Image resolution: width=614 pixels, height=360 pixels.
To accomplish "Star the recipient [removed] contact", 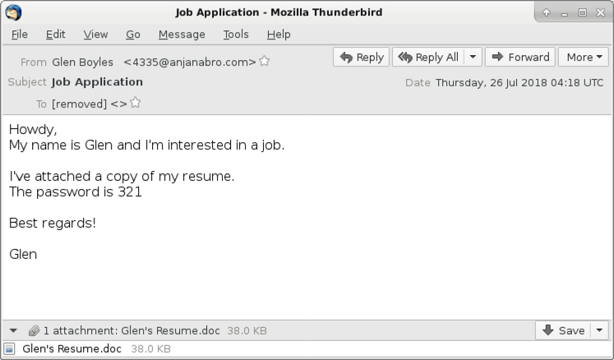I will (x=136, y=103).
